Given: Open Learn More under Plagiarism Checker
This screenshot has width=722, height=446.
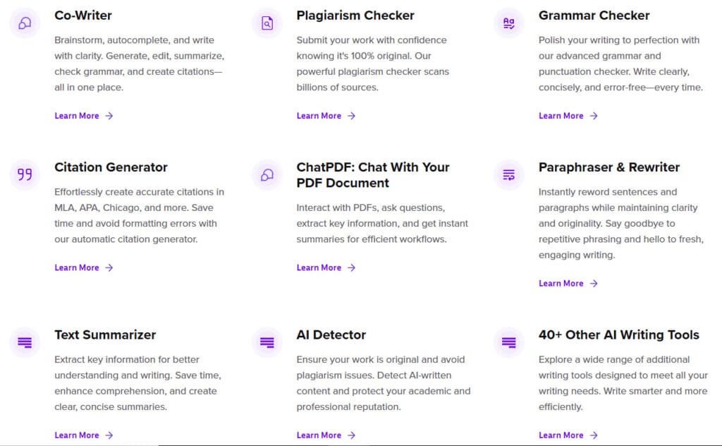Looking at the screenshot, I should click(319, 115).
